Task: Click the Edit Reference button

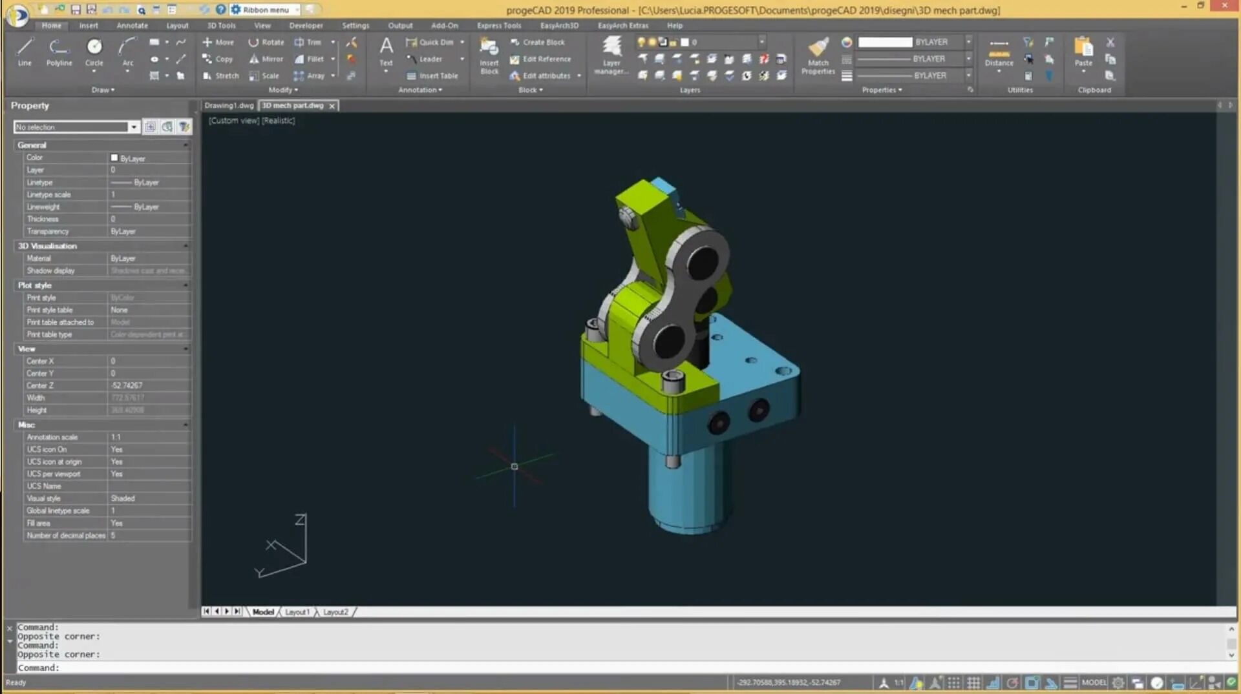Action: click(x=540, y=59)
